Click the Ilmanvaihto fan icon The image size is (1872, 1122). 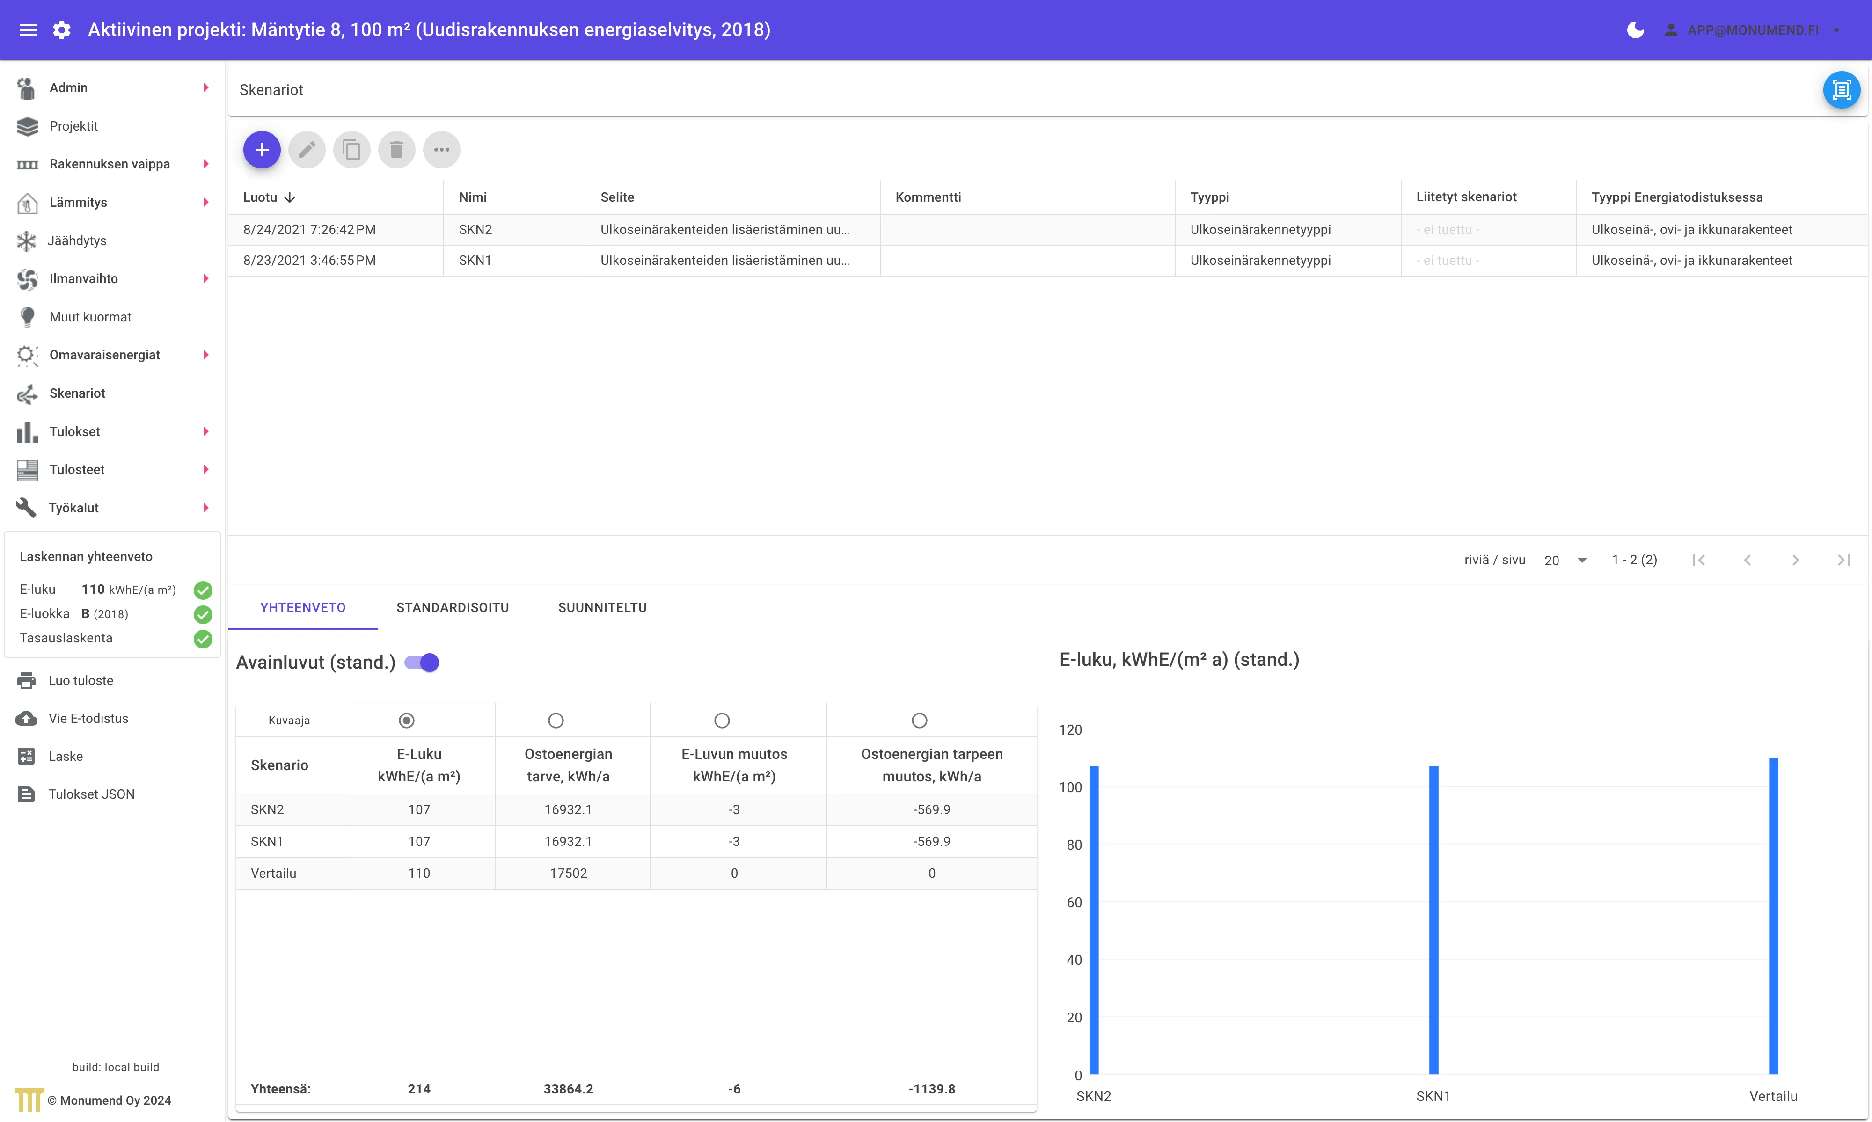(x=27, y=279)
